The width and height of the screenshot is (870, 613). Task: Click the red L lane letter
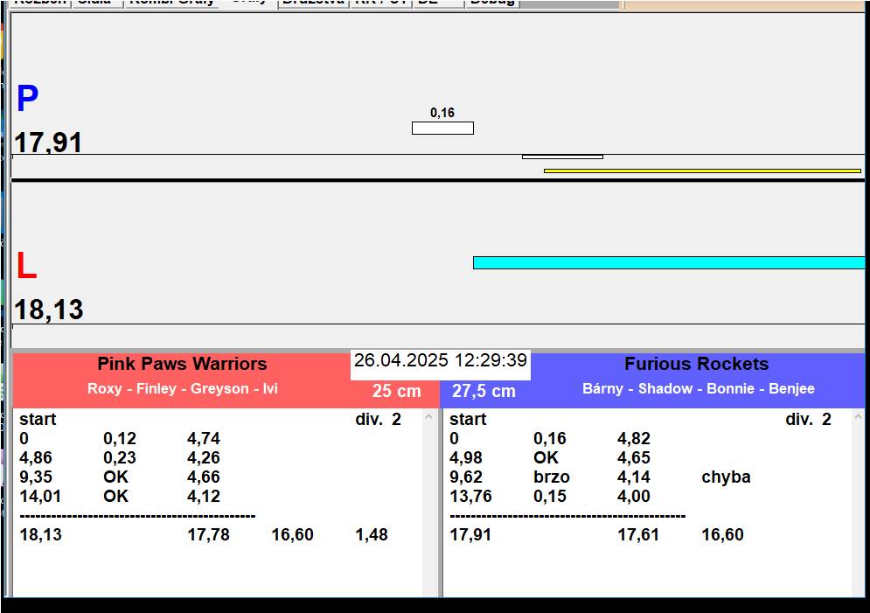(x=26, y=267)
